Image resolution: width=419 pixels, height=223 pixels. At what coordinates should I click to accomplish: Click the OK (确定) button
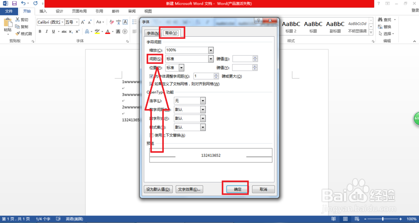coord(238,189)
